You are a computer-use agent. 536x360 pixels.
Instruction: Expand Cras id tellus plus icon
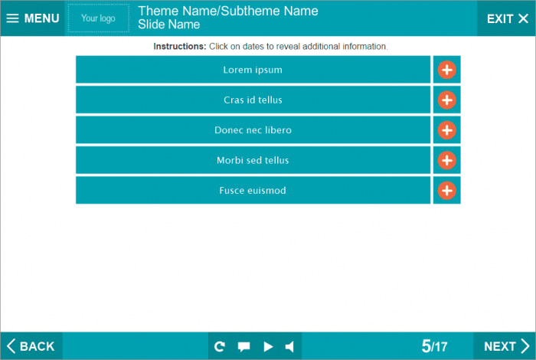(446, 100)
